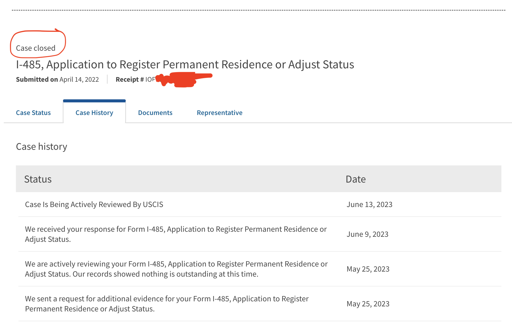Screen dimensions: 512x322
Task: Select the request for additional evidence row
Action: coord(260,304)
